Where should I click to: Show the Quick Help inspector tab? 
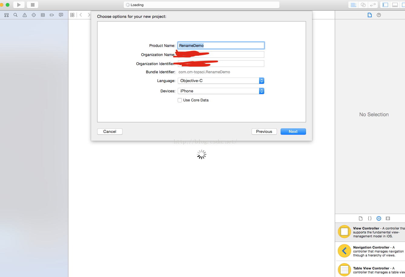tap(379, 15)
